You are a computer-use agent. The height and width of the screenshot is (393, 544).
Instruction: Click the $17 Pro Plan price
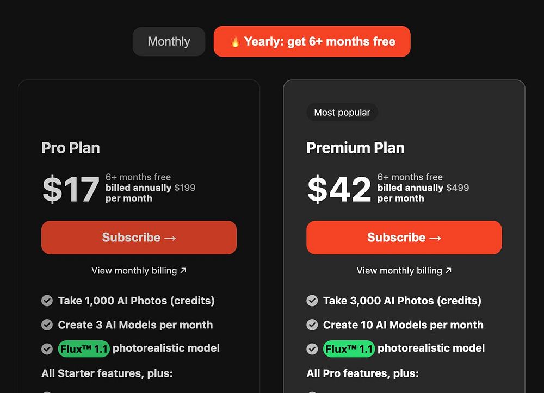(x=71, y=189)
